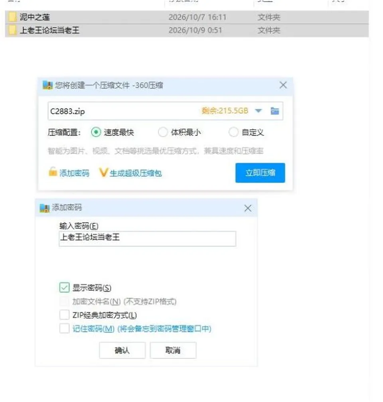Uncheck the 显示密码(S) checkbox
Image resolution: width=383 pixels, height=402 pixels.
tap(64, 288)
